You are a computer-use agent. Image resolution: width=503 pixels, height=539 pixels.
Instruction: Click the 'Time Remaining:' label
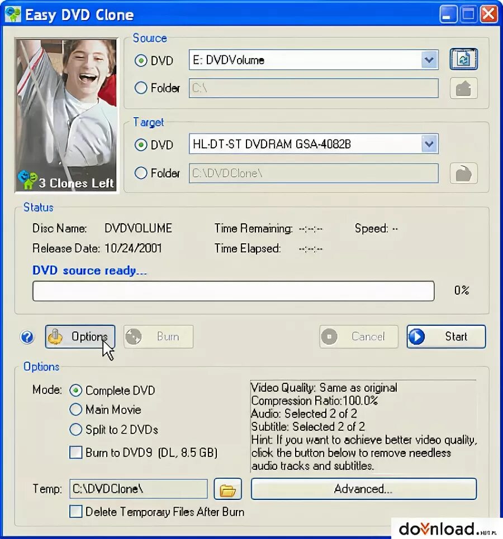(254, 229)
